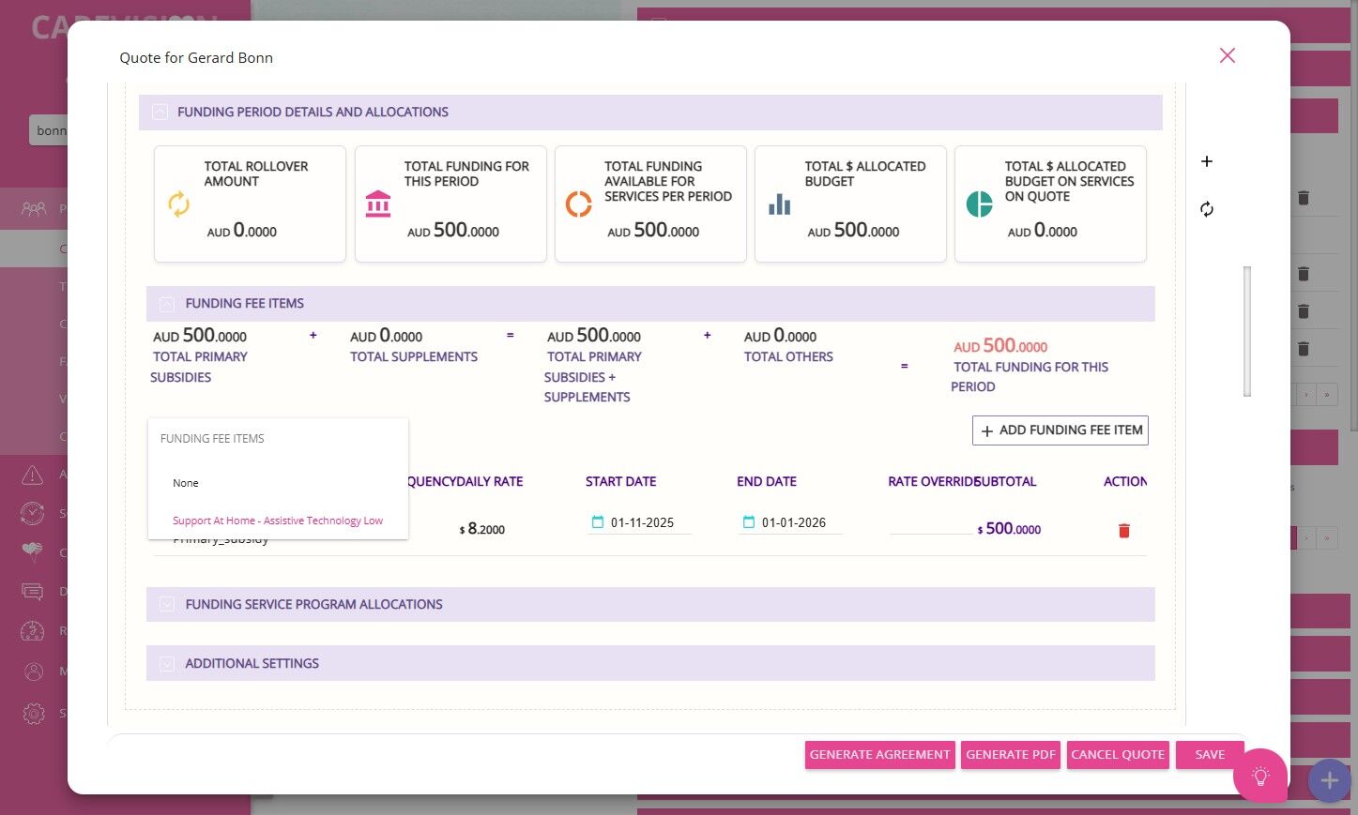Click the Total Others label

(x=788, y=357)
